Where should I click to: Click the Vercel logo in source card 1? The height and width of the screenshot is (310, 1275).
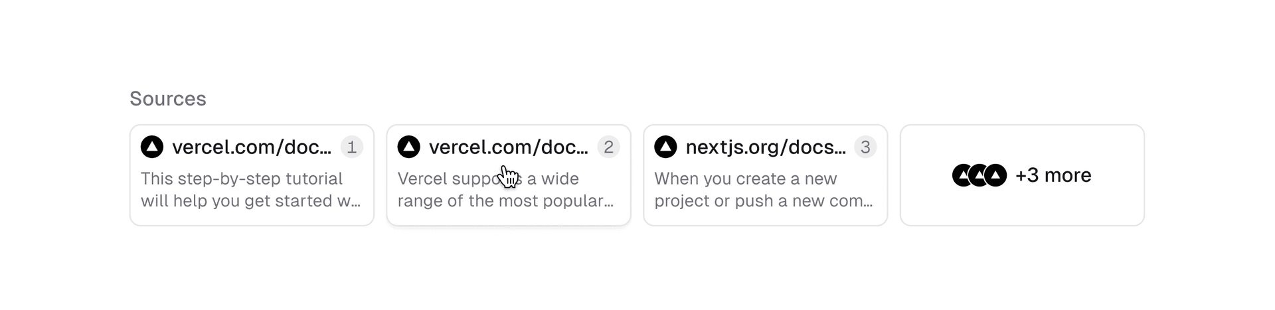[152, 147]
